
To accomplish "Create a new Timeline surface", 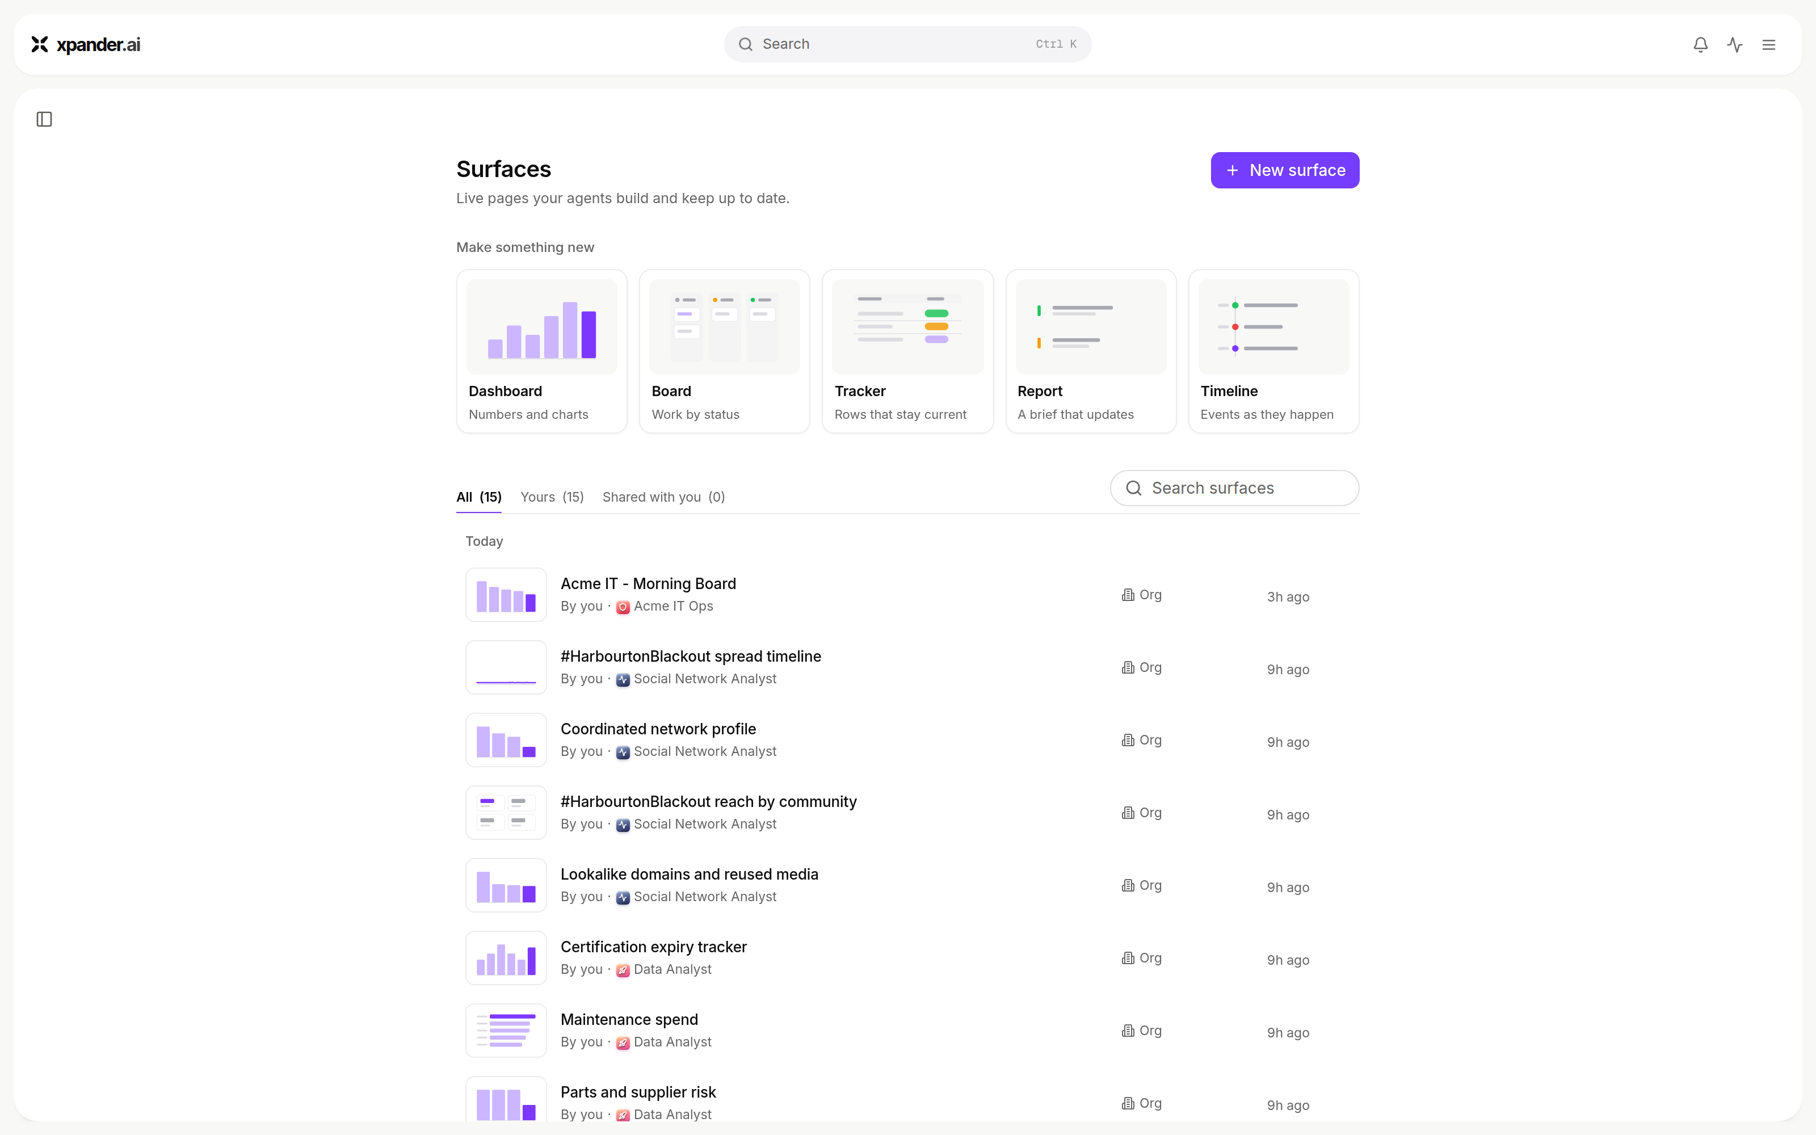I will [1273, 351].
